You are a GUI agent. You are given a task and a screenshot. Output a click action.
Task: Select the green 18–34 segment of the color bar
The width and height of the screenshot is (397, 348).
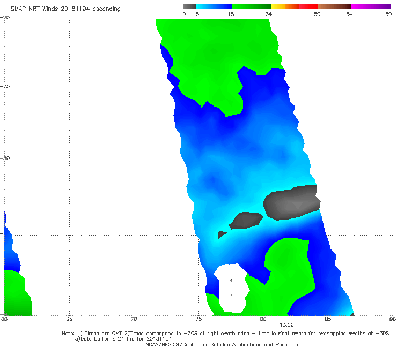coord(251,6)
